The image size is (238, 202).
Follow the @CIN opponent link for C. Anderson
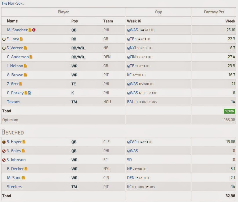(x=131, y=57)
